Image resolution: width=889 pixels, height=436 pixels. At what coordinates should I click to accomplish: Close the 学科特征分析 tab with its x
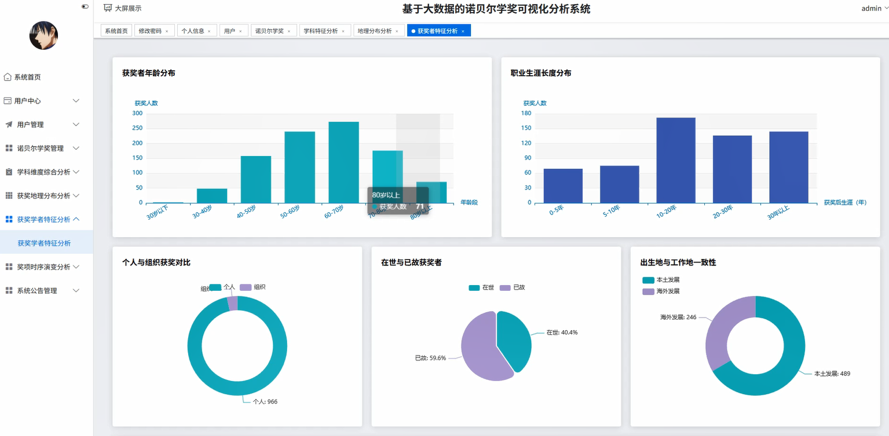pyautogui.click(x=343, y=31)
